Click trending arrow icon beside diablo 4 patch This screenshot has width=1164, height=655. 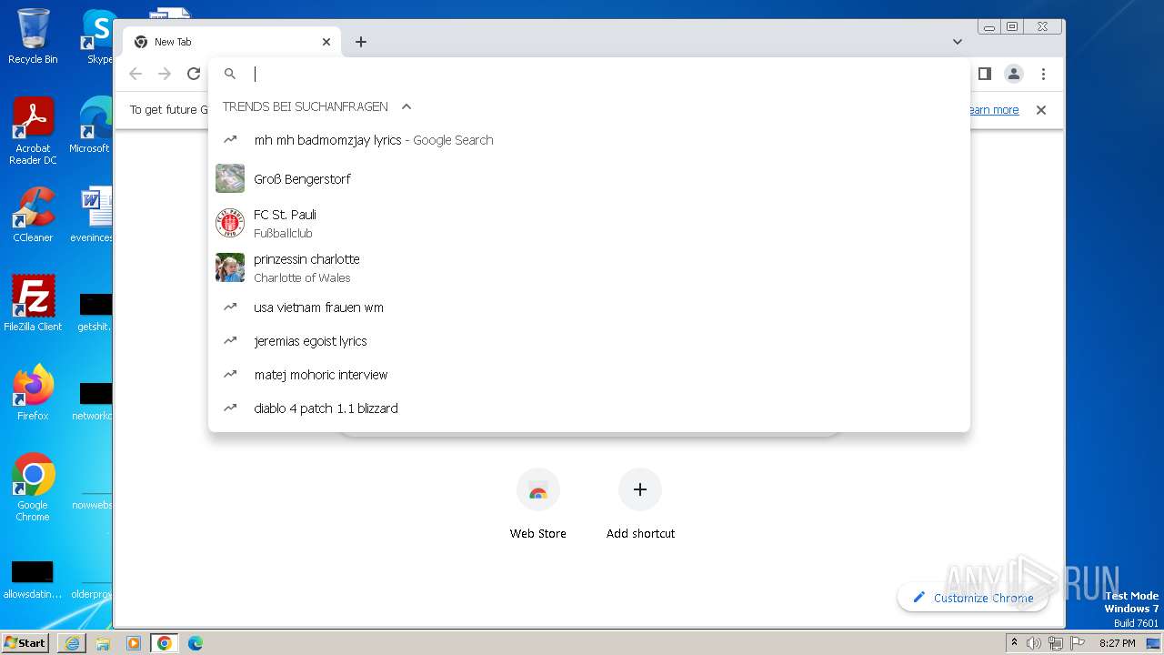(230, 408)
